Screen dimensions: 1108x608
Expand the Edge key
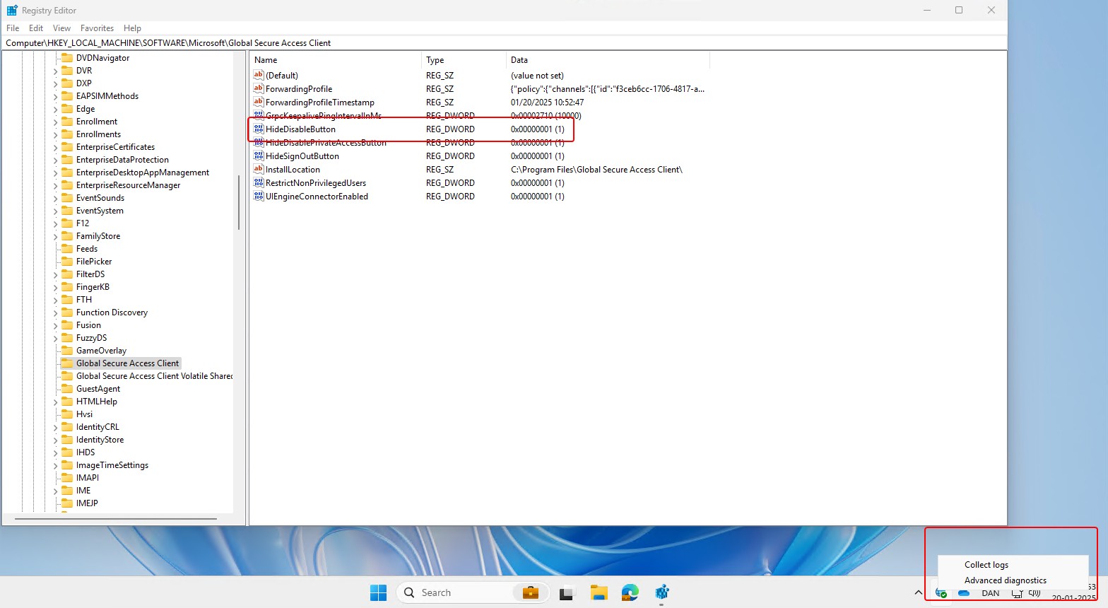56,109
